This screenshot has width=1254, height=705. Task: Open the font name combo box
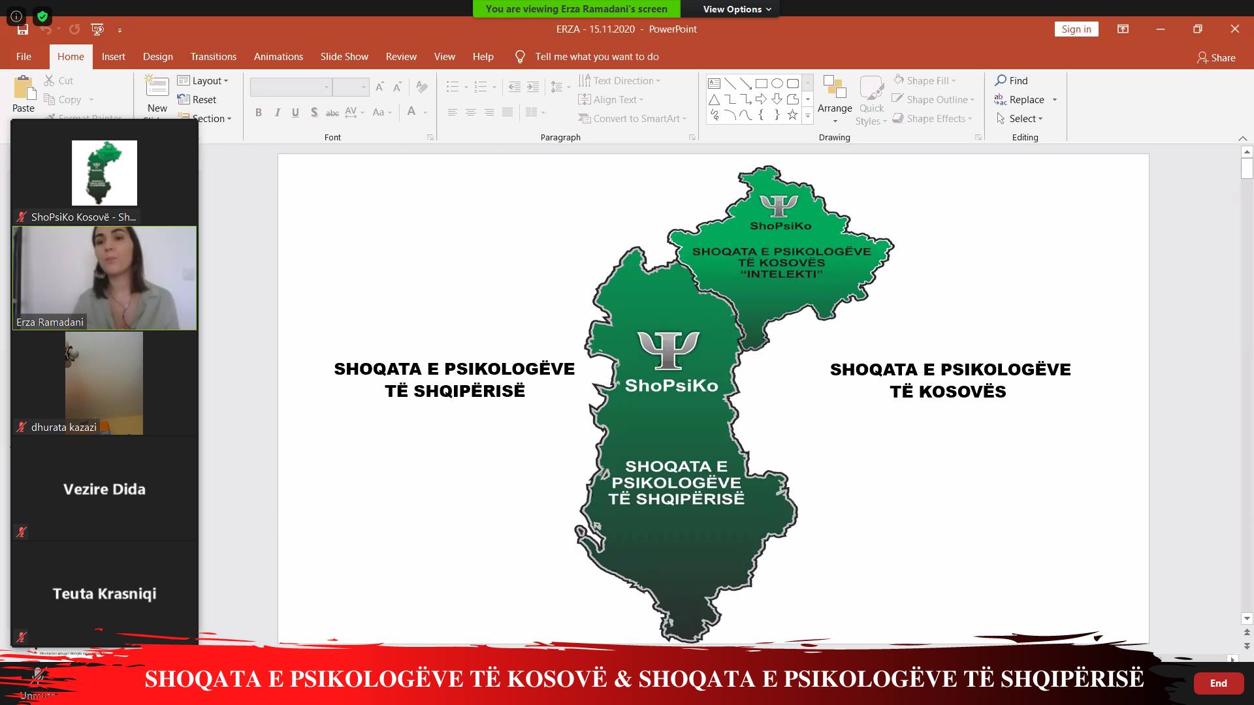(x=291, y=87)
